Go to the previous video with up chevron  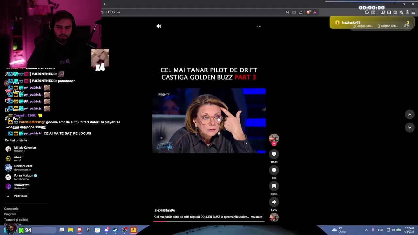pyautogui.click(x=410, y=114)
